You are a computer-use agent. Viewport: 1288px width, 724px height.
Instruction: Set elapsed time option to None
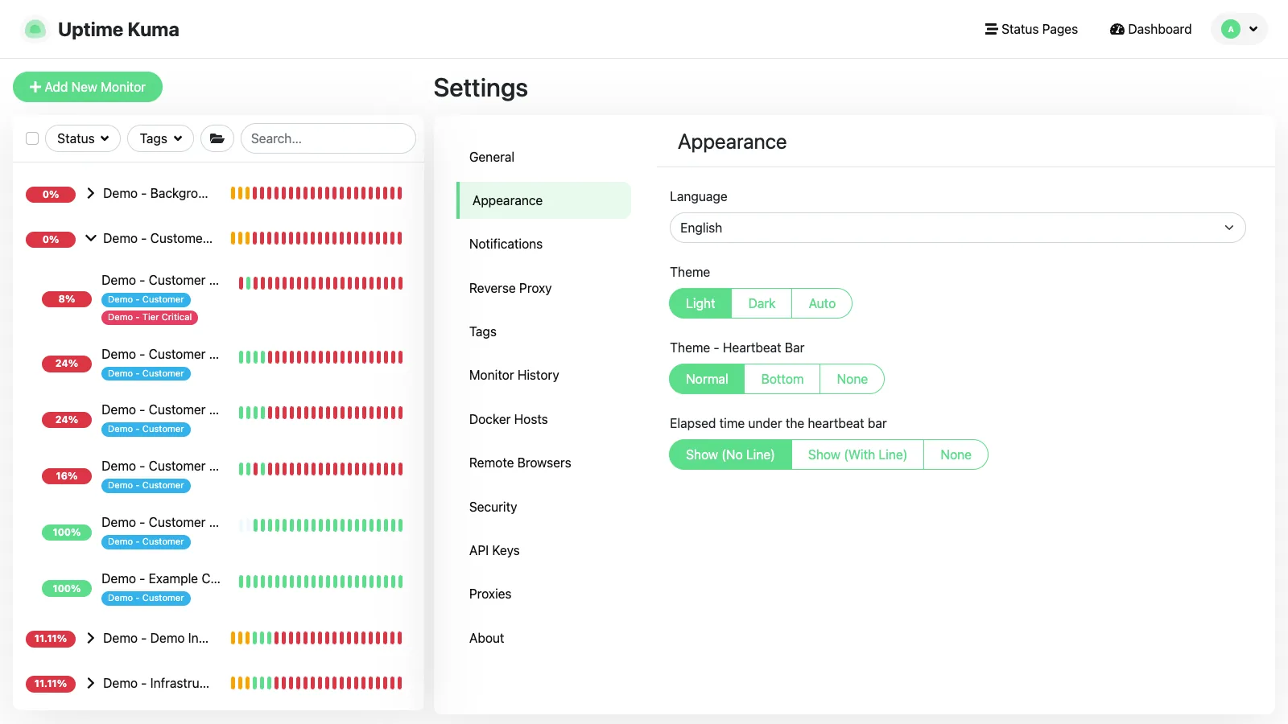tap(956, 455)
